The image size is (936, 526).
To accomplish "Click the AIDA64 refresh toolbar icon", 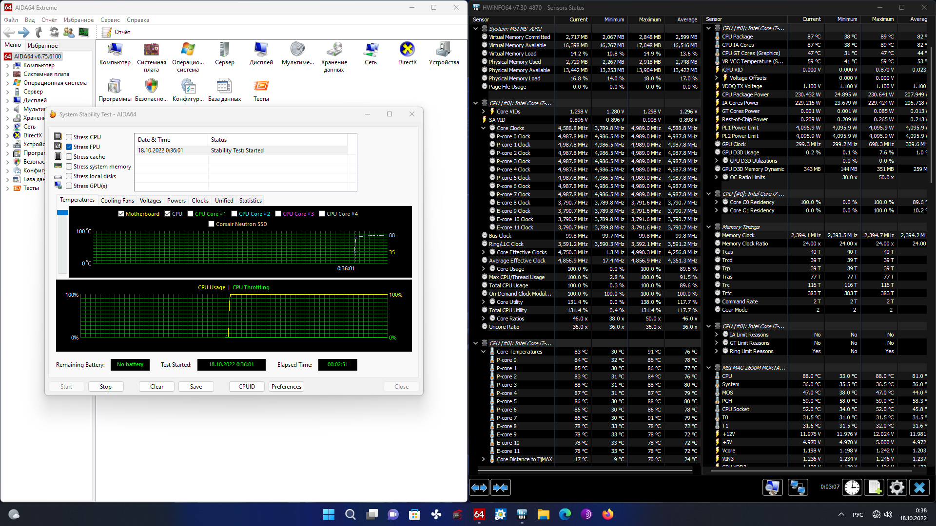I will pos(54,32).
